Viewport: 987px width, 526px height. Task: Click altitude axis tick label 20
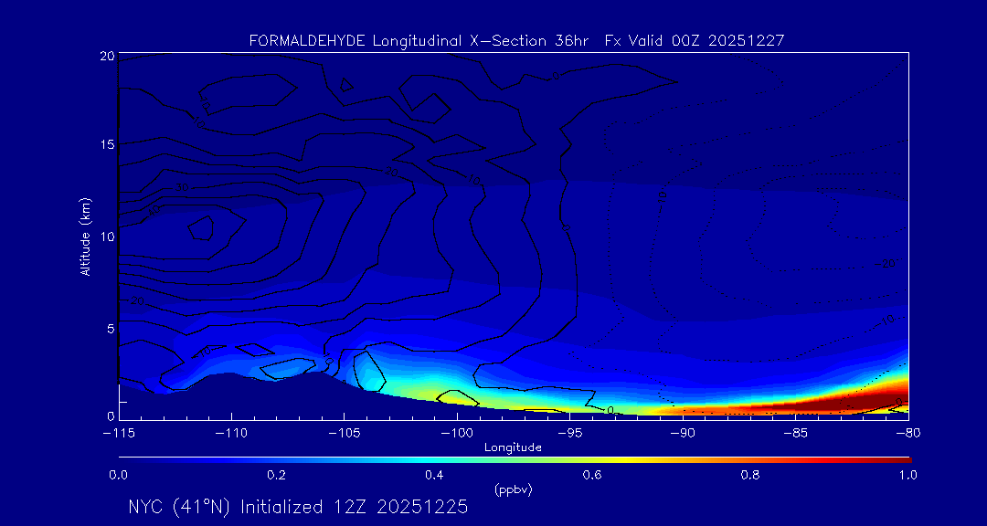point(106,56)
